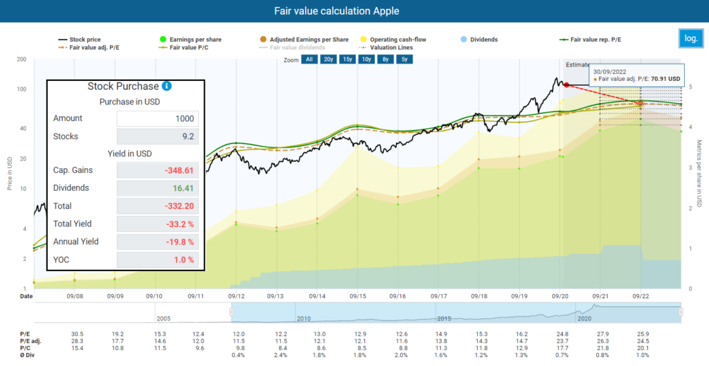Click the left handle of range navigator
This screenshot has width=709, height=366.
[231, 312]
